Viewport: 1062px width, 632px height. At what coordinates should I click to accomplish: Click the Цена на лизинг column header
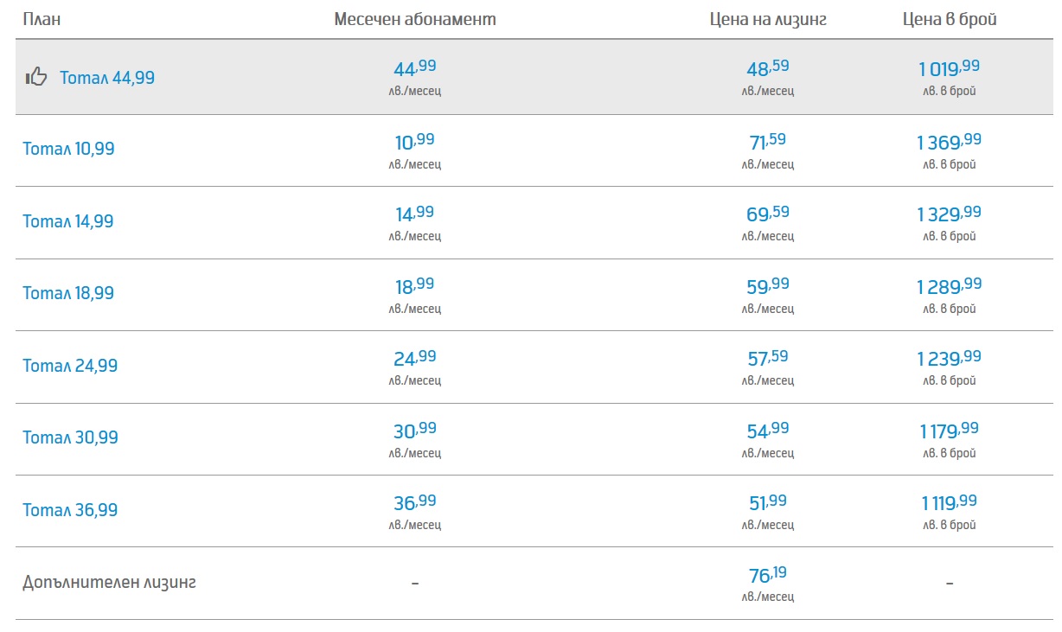768,19
